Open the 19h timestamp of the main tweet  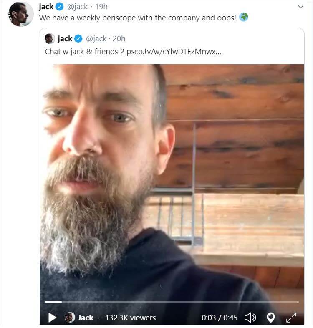[101, 7]
